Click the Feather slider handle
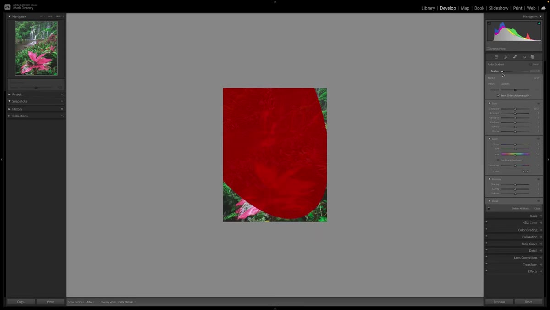This screenshot has height=310, width=550. [x=502, y=71]
